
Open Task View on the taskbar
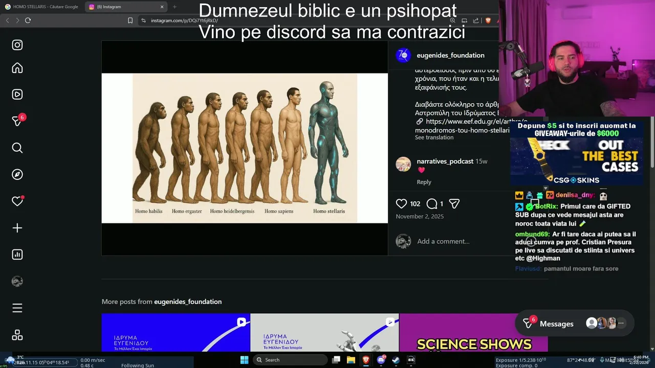tap(336, 360)
